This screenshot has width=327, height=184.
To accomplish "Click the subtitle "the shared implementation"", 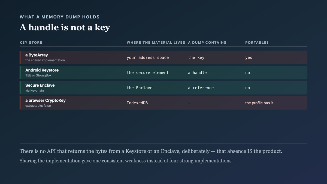I will pyautogui.click(x=45, y=60).
